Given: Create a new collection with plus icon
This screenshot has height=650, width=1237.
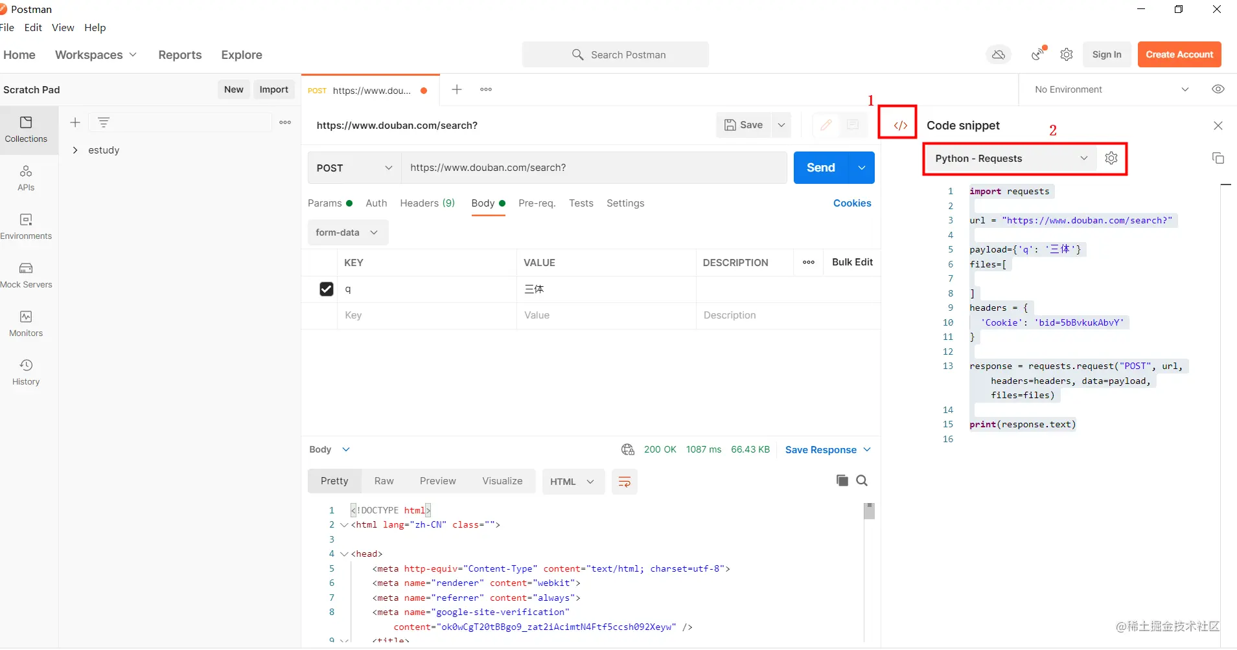Looking at the screenshot, I should tap(75, 122).
